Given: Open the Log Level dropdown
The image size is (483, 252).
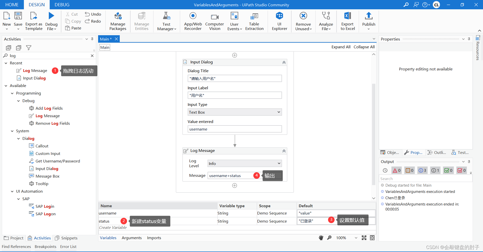Looking at the screenshot, I should point(245,163).
